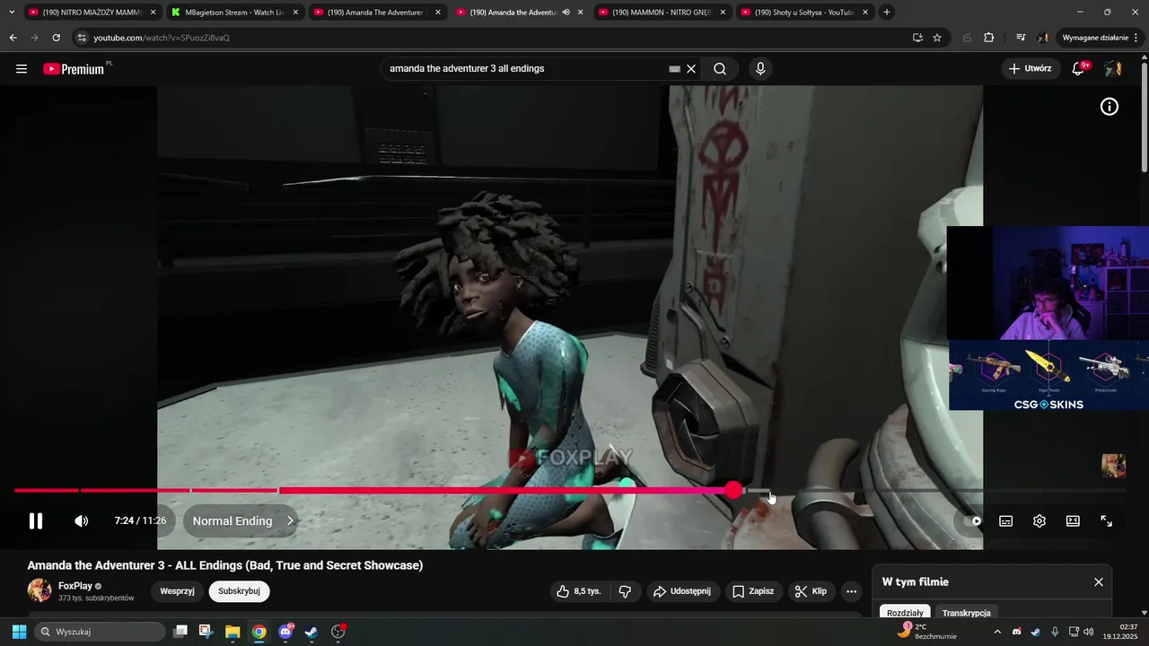
Task: Open the weather widget 2°C
Action: click(926, 632)
